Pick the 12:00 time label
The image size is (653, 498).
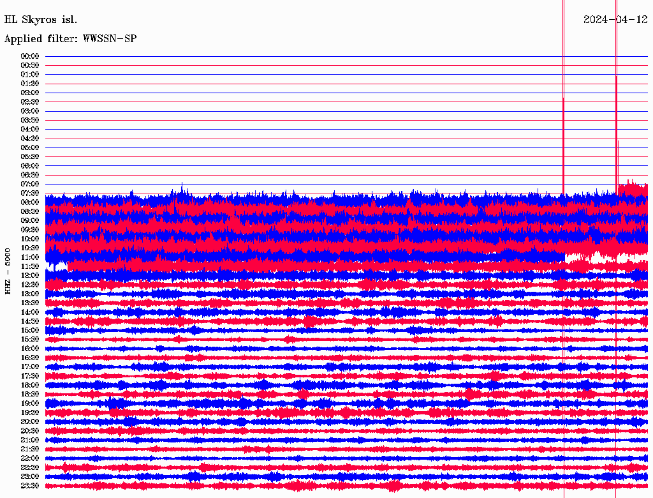tap(30, 275)
